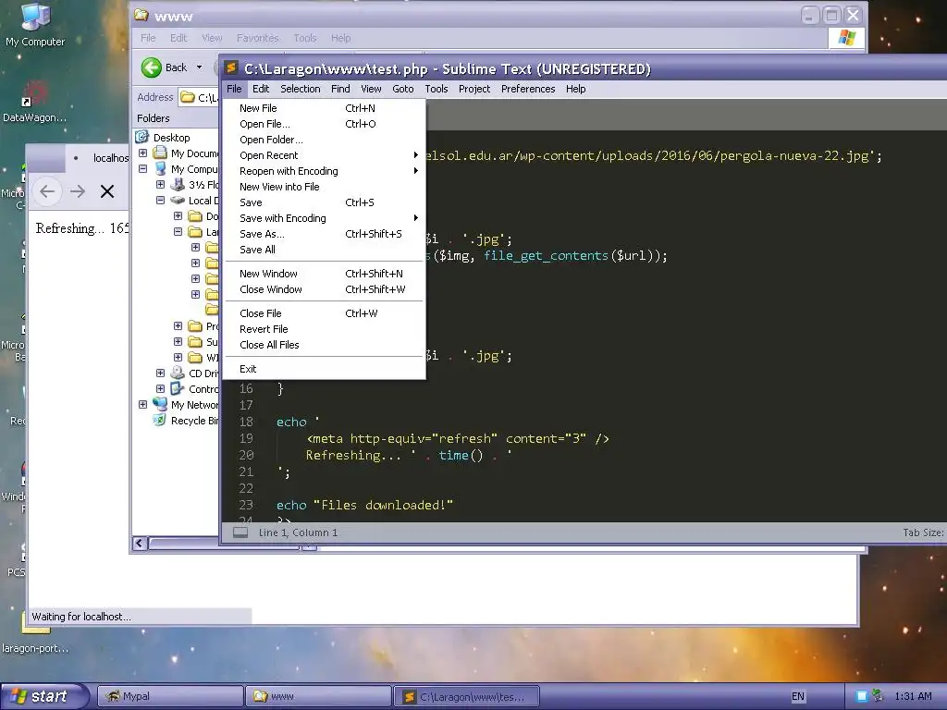Open Favorites menu in www window

257,38
